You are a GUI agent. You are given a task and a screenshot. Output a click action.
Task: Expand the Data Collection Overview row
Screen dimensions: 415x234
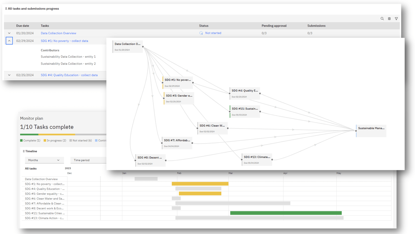coord(9,33)
